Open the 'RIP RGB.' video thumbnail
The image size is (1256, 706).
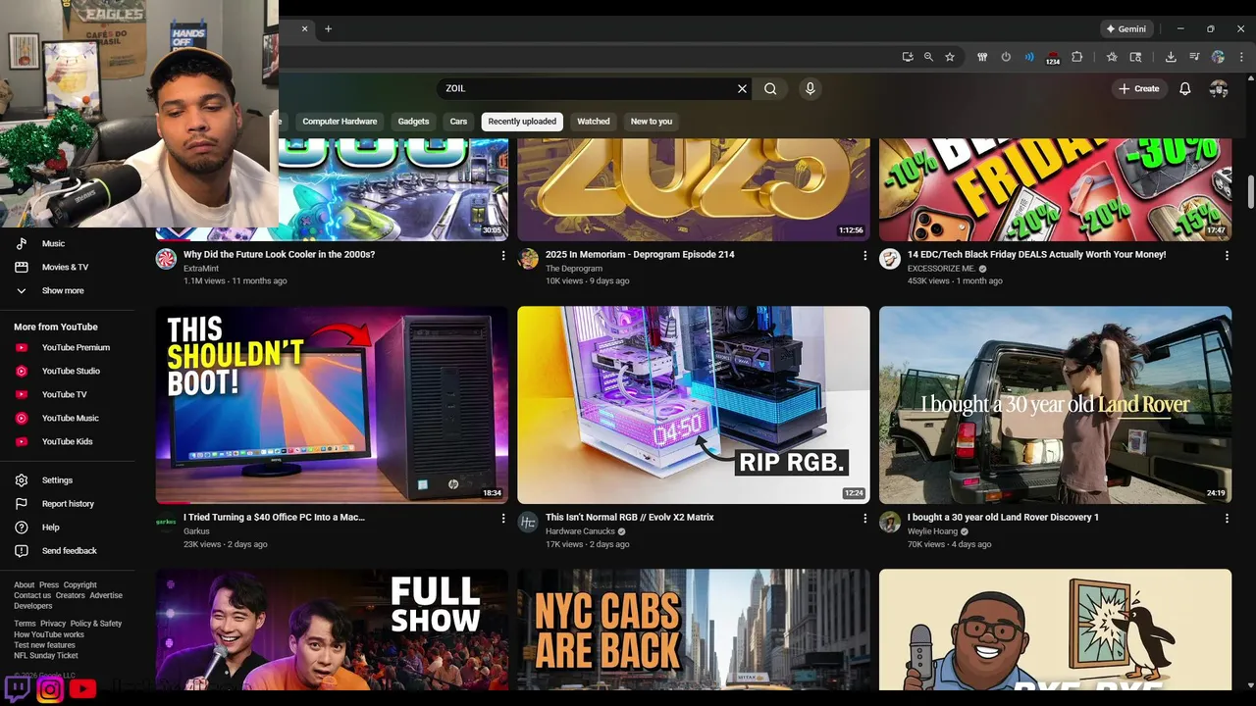694,405
